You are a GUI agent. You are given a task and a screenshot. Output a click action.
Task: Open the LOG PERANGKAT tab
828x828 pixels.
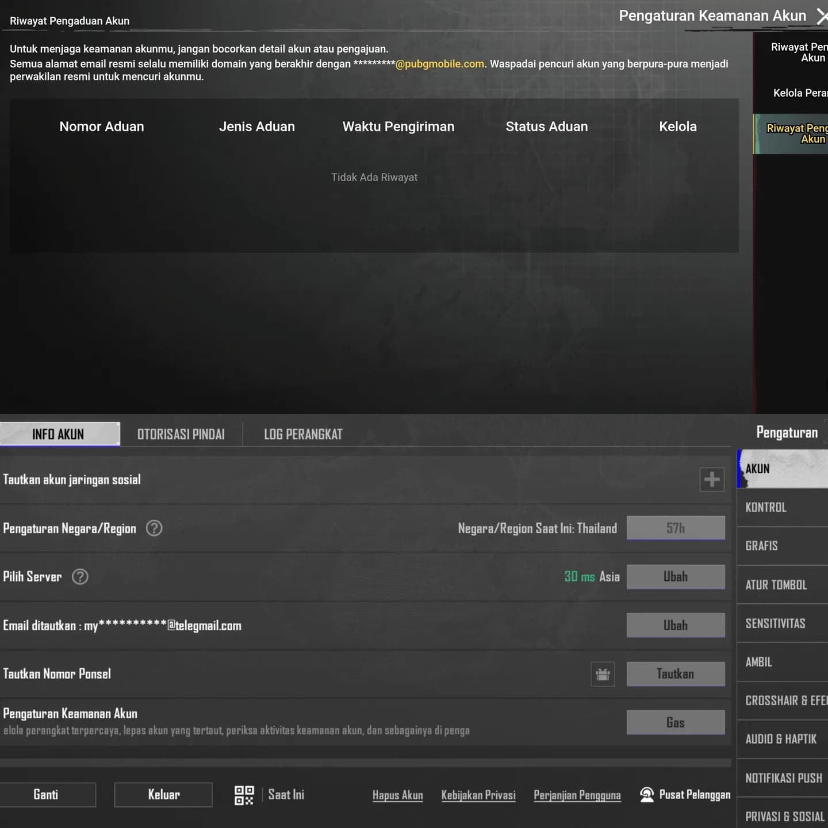303,434
